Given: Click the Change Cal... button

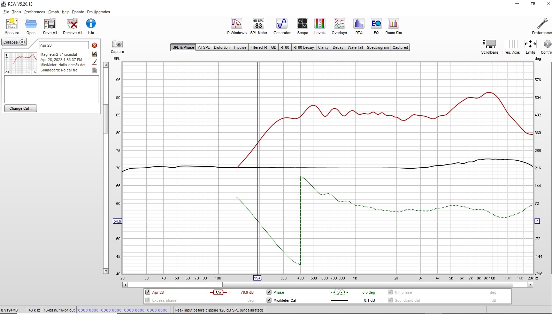Looking at the screenshot, I should tap(21, 109).
